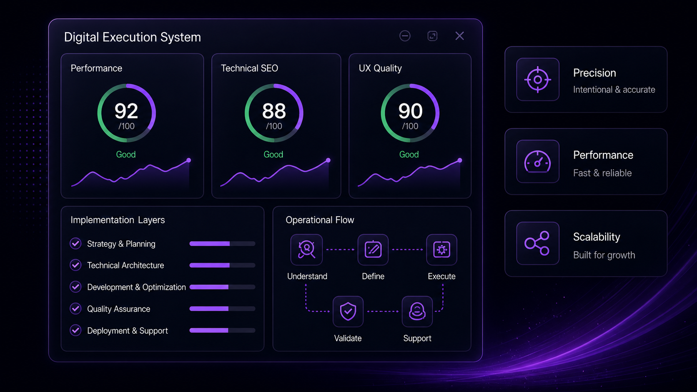
Task: Click the Performance 92 score gauge
Action: (127, 113)
